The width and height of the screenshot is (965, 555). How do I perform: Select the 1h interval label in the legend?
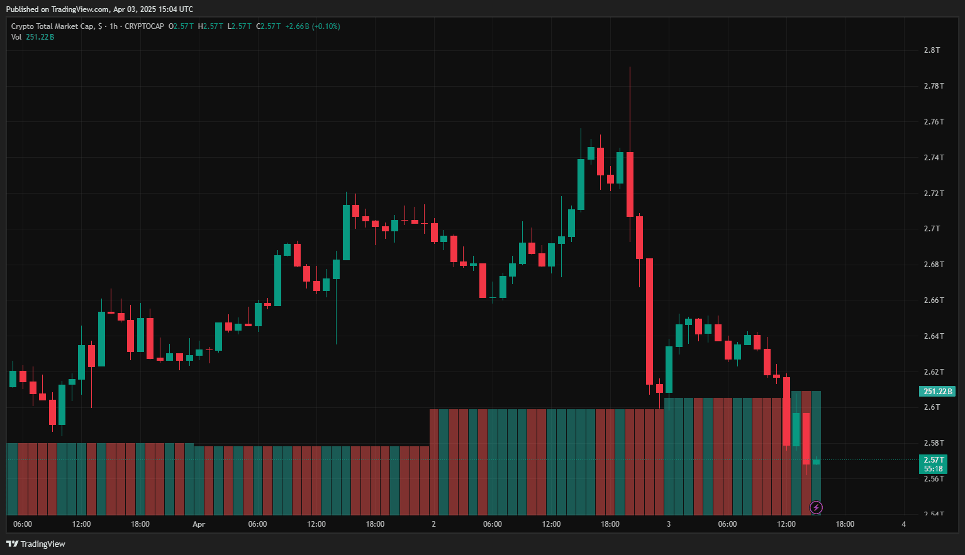pyautogui.click(x=113, y=26)
